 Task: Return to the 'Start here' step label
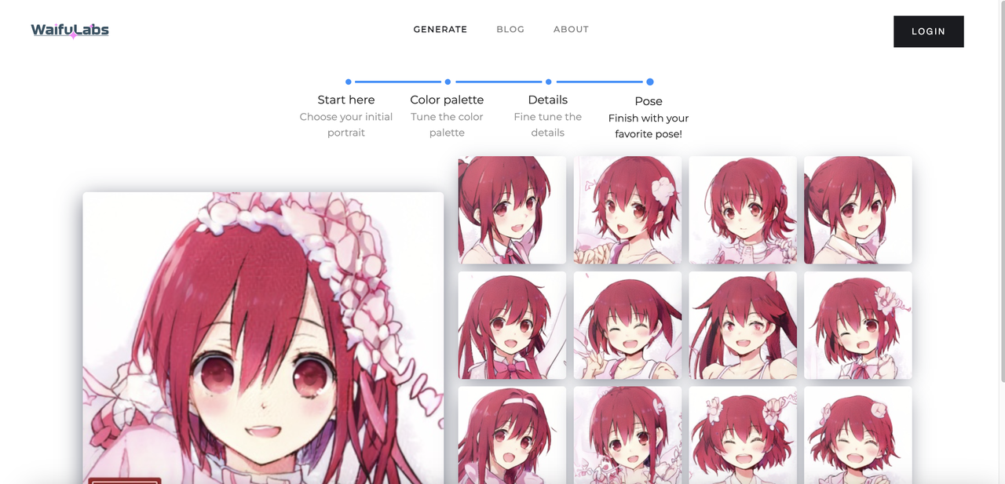[346, 100]
